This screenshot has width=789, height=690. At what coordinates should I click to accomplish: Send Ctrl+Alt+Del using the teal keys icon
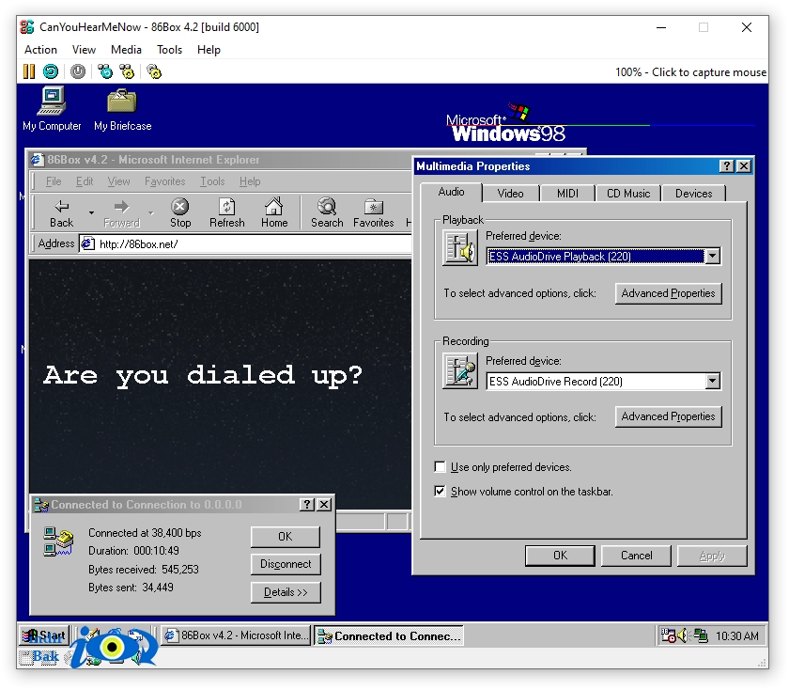(105, 71)
